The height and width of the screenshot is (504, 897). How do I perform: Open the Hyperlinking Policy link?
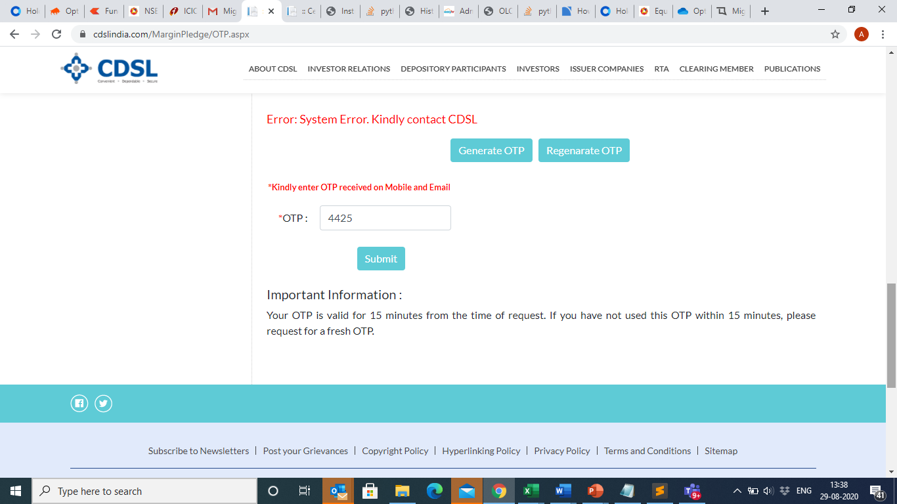click(481, 451)
